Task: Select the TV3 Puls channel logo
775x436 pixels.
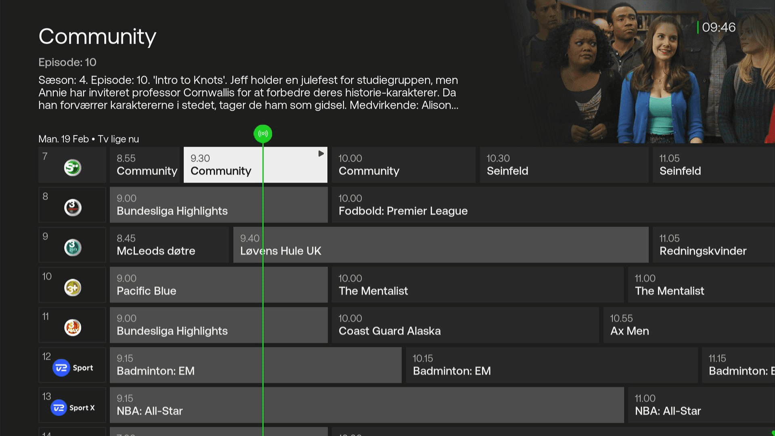Action: [72, 247]
